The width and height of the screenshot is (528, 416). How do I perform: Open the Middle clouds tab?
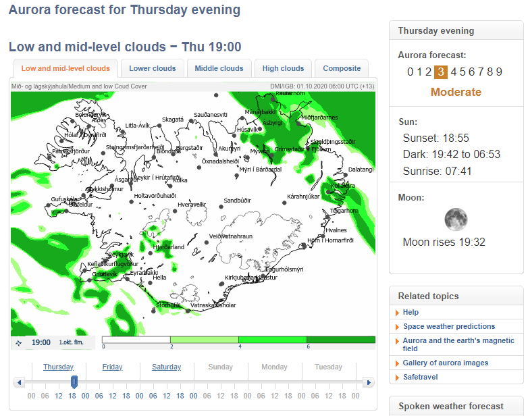[x=219, y=68]
